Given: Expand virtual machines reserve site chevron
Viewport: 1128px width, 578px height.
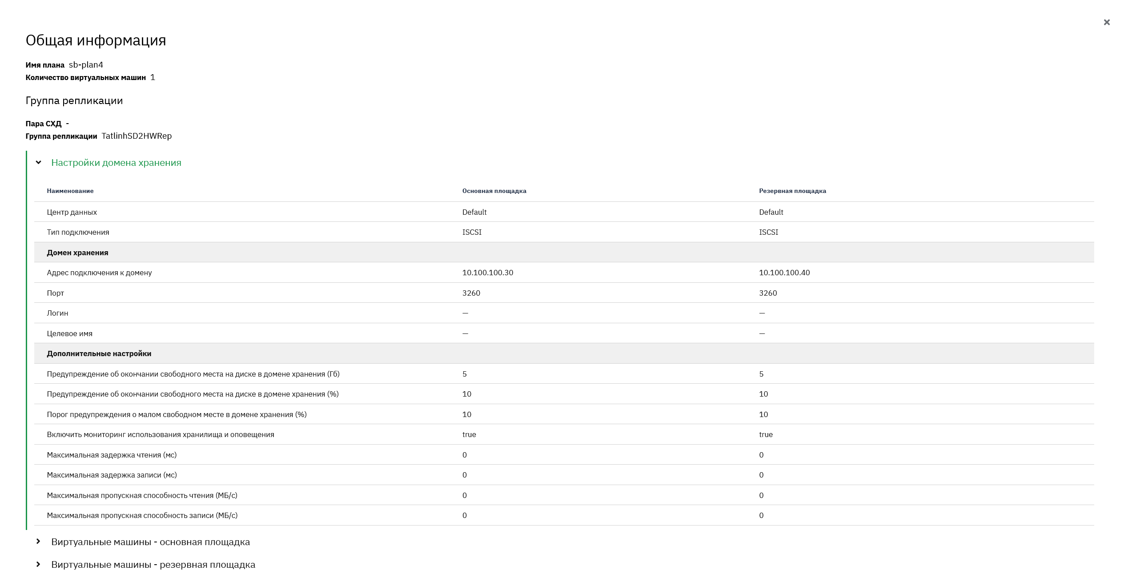Looking at the screenshot, I should click(39, 565).
